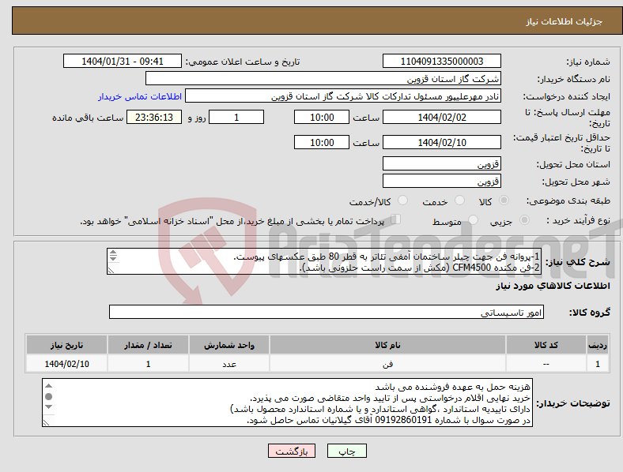Click the resize handle of description box

(x=111, y=271)
